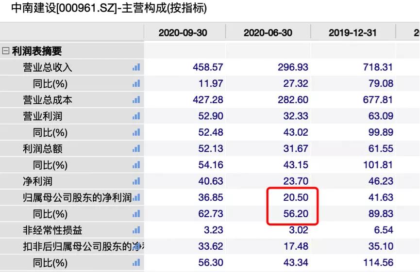This screenshot has height=272, width=420.
Task: Click the value 3.02
Action: [299, 230]
